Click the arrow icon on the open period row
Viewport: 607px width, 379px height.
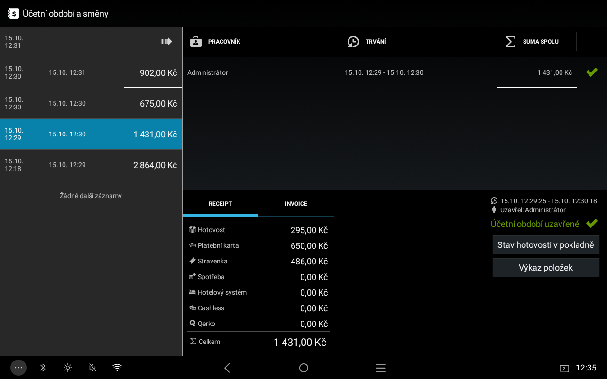(x=166, y=42)
